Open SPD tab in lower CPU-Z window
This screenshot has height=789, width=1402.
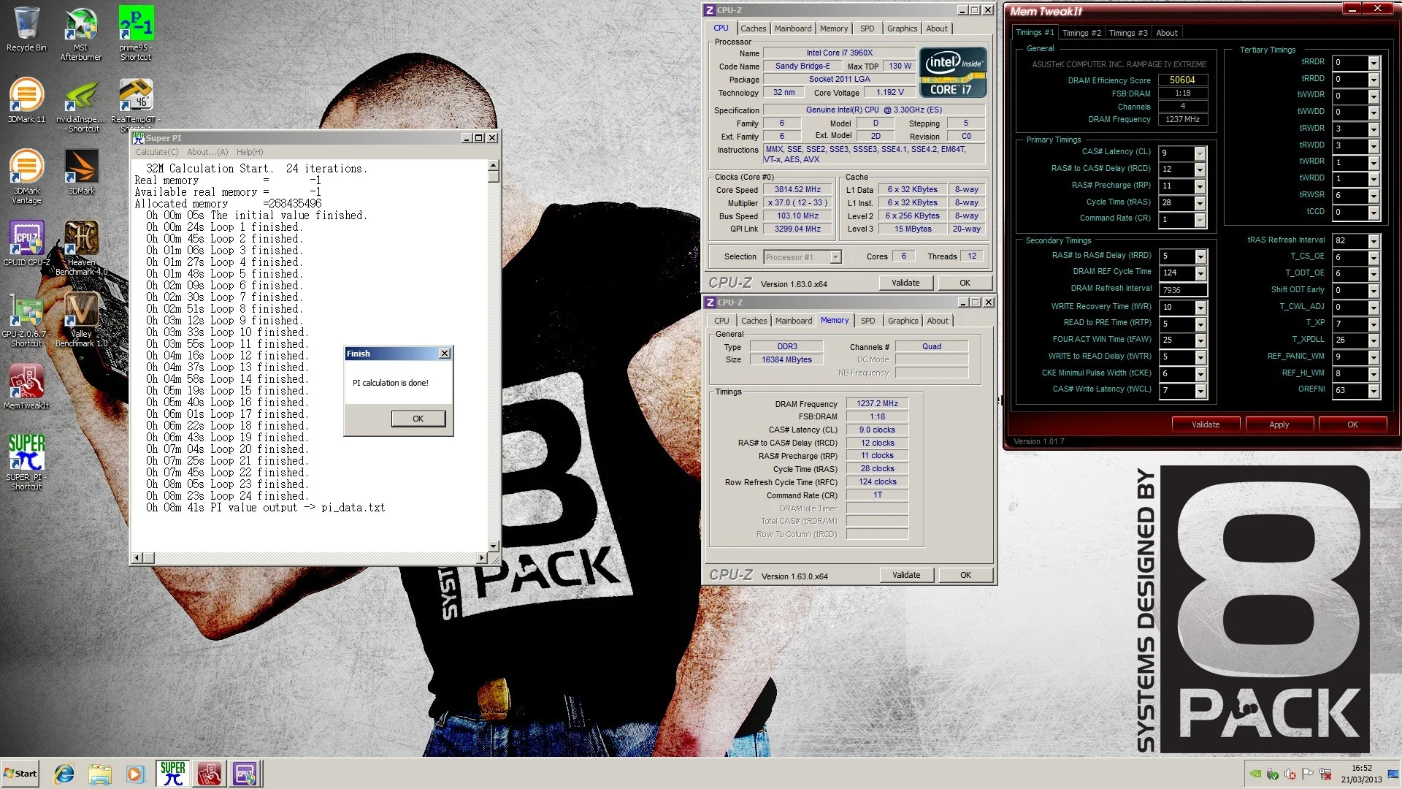(867, 321)
